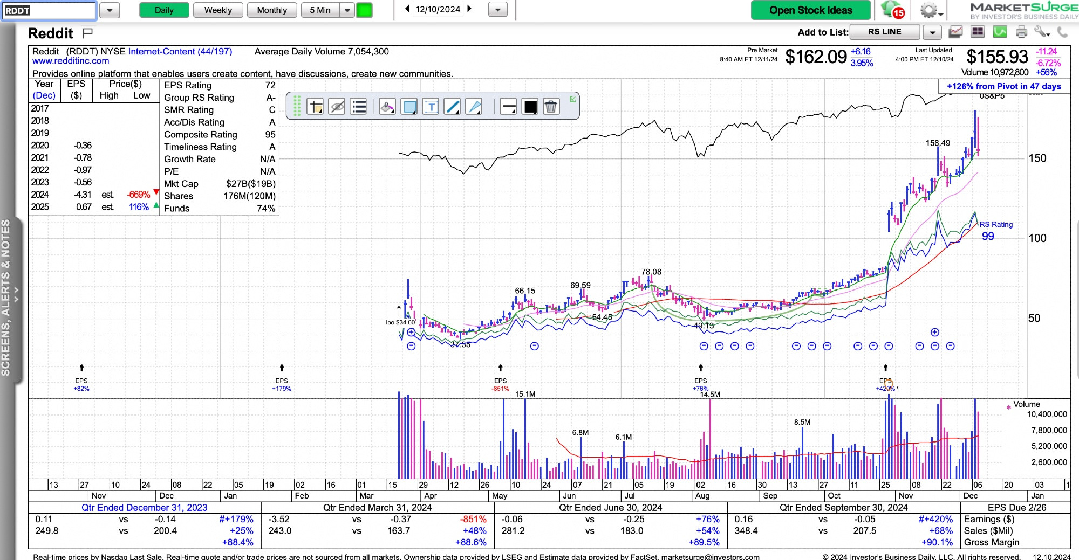
Task: Click the flag icon beside Reddit
Action: tap(87, 33)
